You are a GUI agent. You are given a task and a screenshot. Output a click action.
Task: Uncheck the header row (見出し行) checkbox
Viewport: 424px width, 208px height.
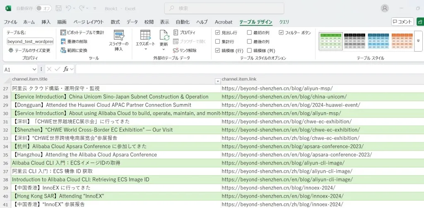(x=218, y=33)
